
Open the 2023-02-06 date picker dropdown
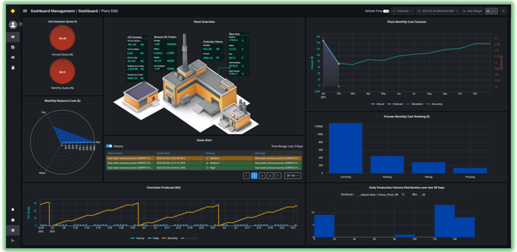click(x=437, y=11)
